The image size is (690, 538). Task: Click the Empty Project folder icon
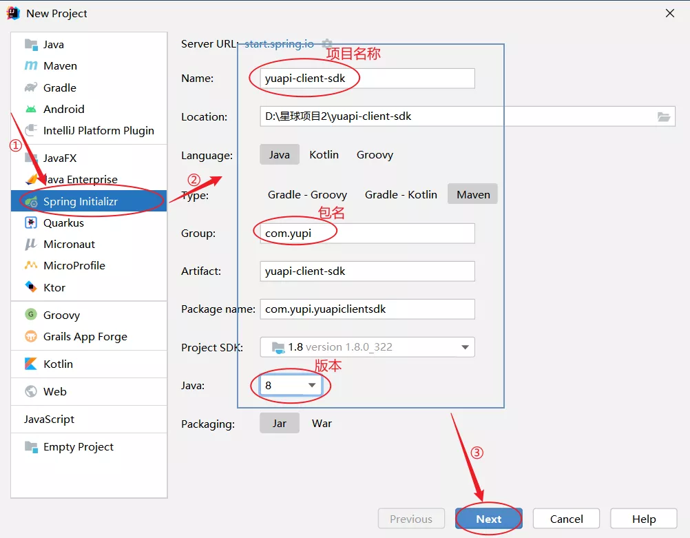click(31, 447)
